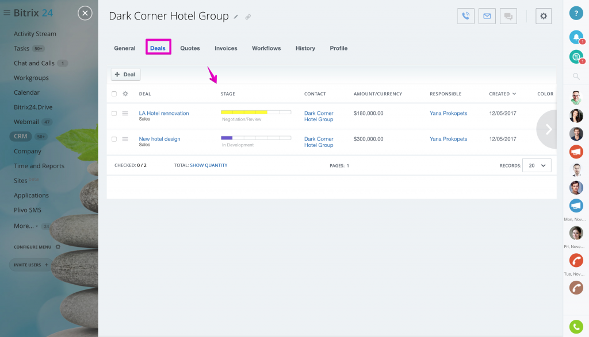
Task: Open the hamburger menu next to Bitrix 24
Action: tap(7, 13)
